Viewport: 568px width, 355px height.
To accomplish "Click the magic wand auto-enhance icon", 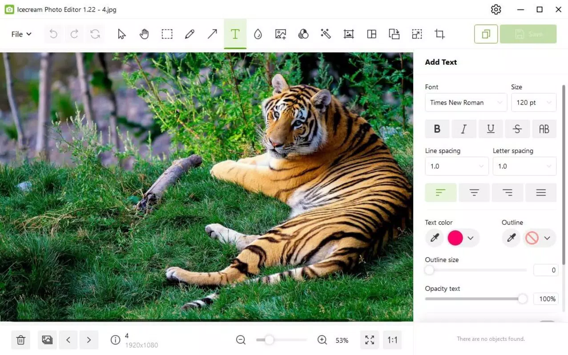I will (x=326, y=34).
